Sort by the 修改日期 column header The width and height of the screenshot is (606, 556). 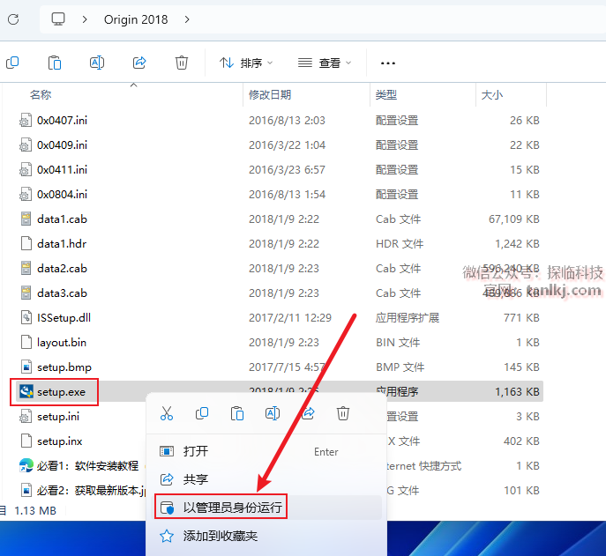270,94
